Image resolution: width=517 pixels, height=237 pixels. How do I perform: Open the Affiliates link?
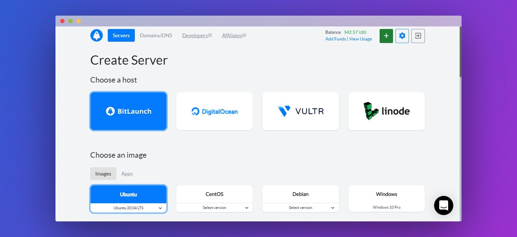(x=232, y=35)
